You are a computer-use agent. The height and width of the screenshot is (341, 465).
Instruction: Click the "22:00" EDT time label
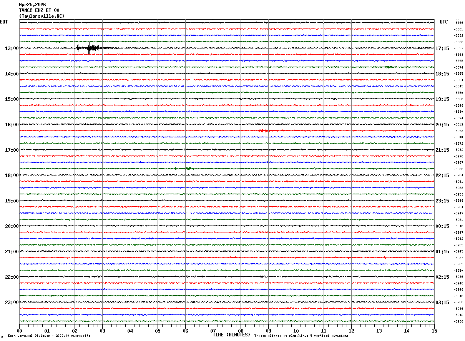(x=12, y=277)
